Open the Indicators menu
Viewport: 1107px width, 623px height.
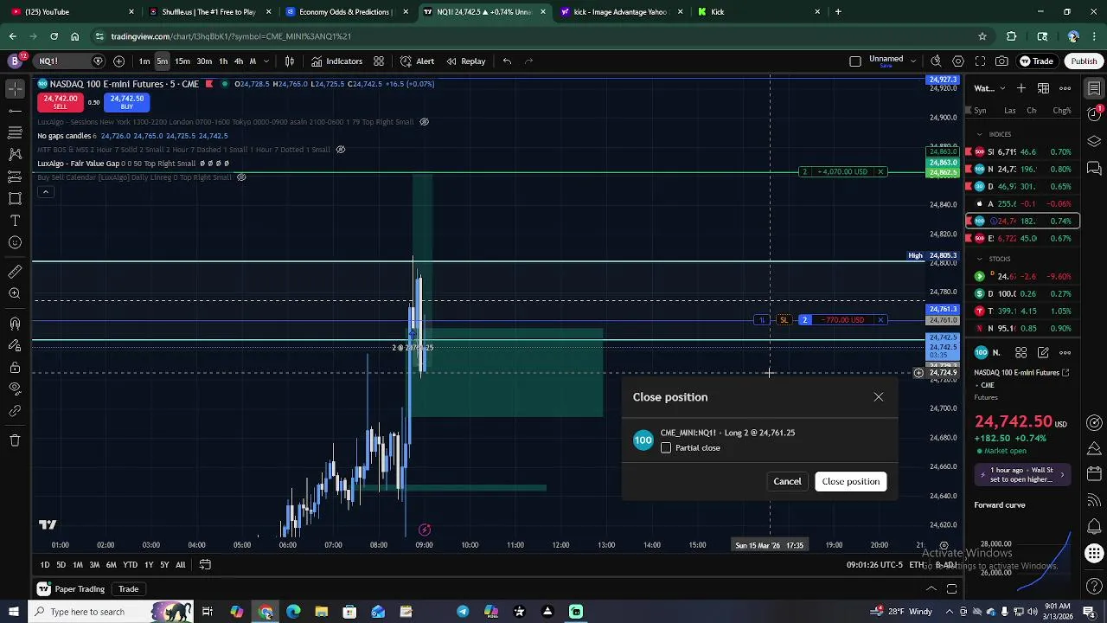336,61
